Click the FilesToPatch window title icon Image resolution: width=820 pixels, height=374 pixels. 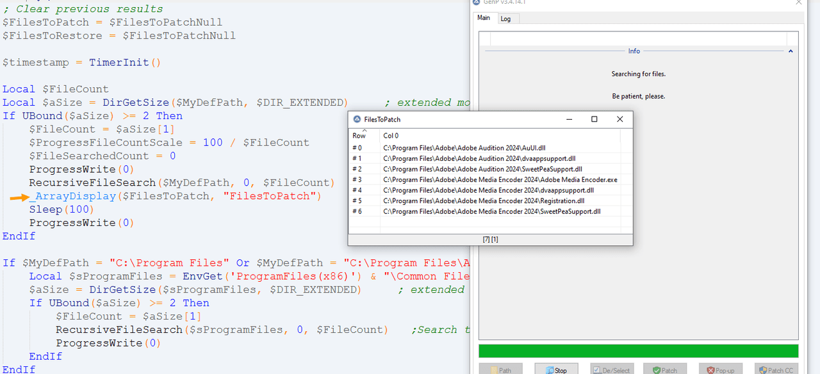click(x=357, y=119)
